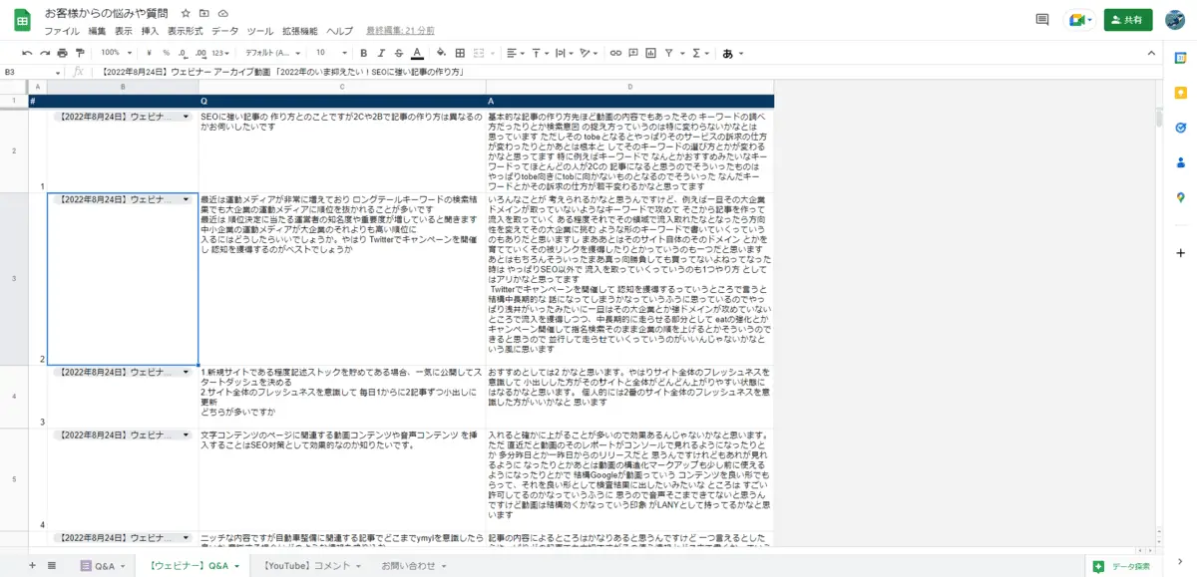Open the dropdown chip in cell B2

pos(186,117)
